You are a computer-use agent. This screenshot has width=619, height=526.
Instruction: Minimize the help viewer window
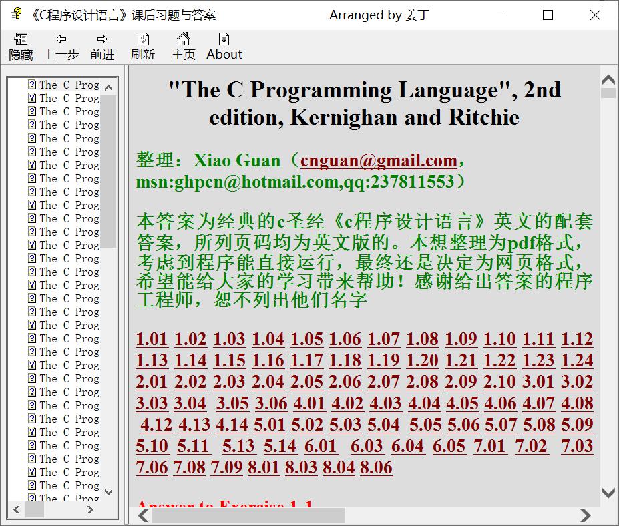[x=501, y=15]
